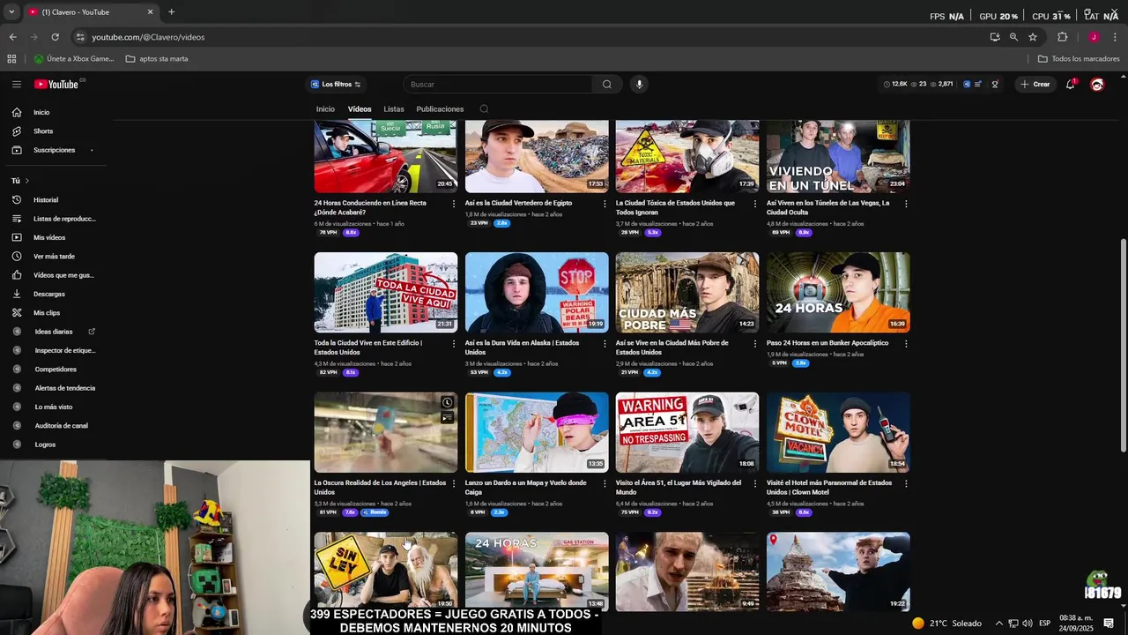Go back in the browser
This screenshot has height=635, width=1128.
pyautogui.click(x=12, y=37)
